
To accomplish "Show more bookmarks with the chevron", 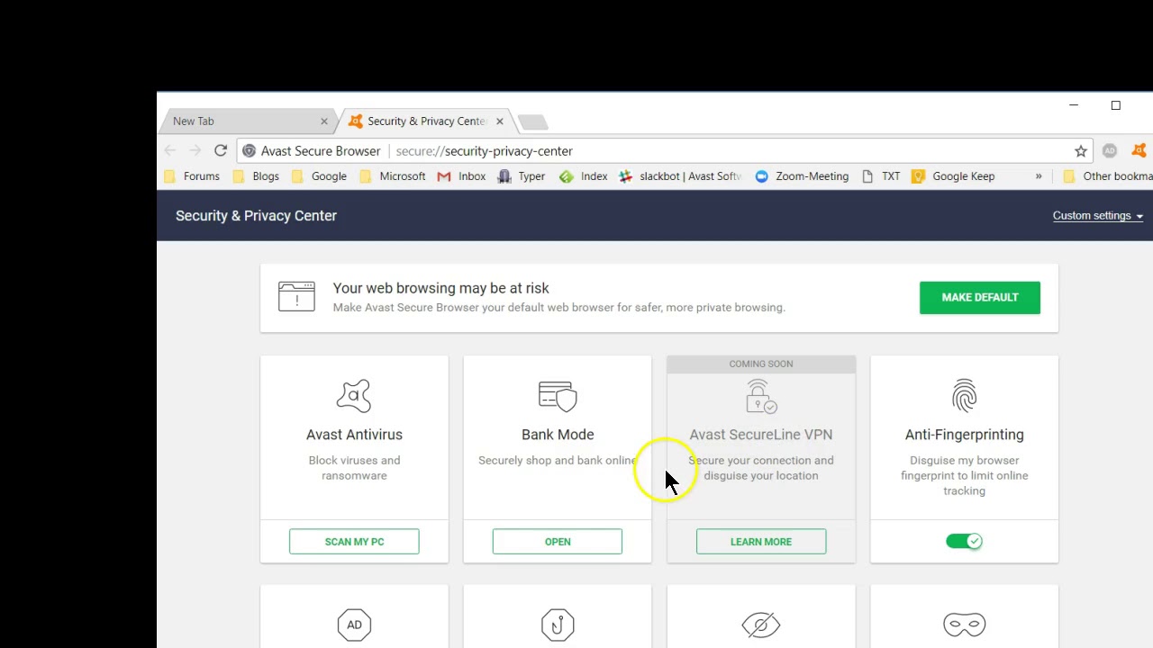I will click(x=1039, y=176).
